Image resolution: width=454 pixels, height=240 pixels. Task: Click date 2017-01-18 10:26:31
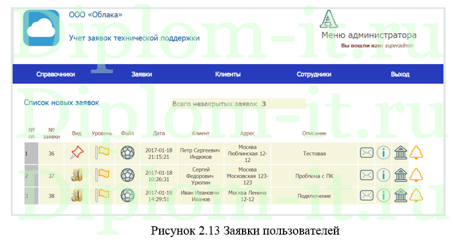[x=159, y=176]
